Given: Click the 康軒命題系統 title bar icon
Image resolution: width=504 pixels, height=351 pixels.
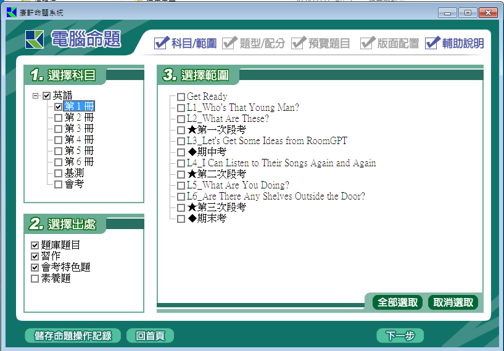Looking at the screenshot, I should 12,12.
